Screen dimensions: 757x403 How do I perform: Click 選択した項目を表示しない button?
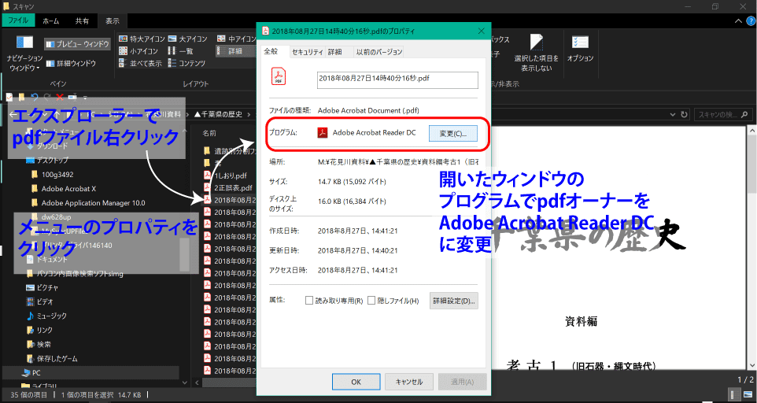537,54
